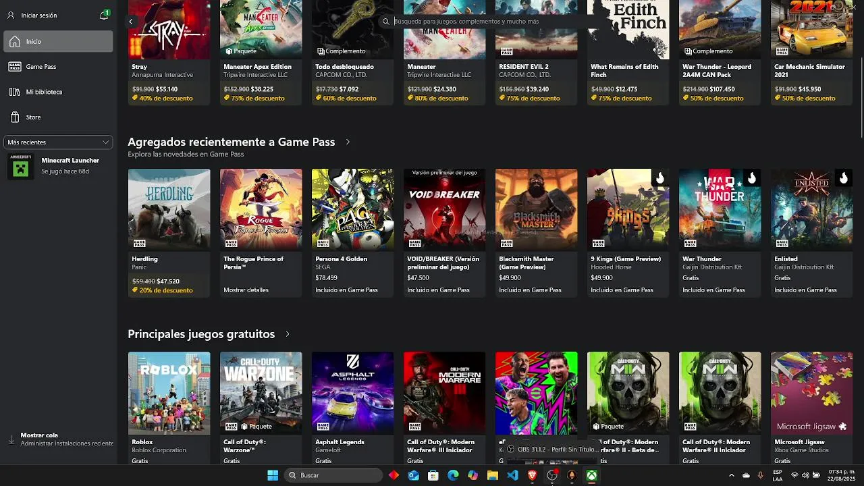Screen dimensions: 864x486
Task: Open the volume control in system tray
Action: (x=805, y=475)
